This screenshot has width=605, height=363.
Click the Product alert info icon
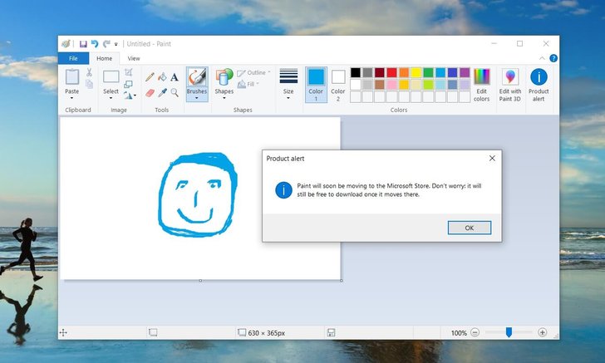539,76
